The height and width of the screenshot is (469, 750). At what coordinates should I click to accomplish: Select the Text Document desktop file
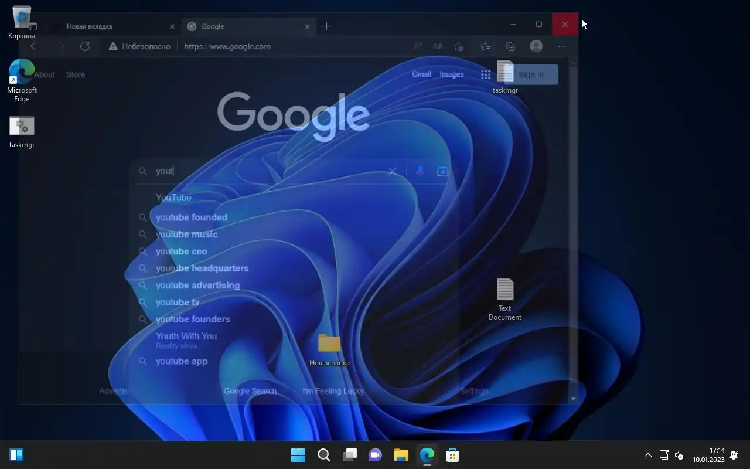[505, 300]
